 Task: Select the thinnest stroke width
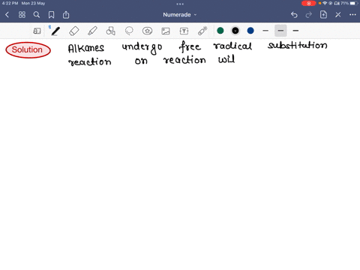[x=265, y=31]
